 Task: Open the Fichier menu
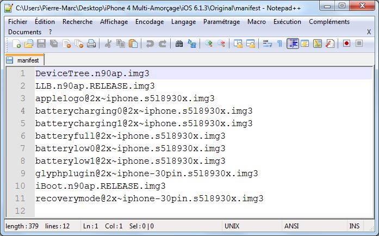17,22
